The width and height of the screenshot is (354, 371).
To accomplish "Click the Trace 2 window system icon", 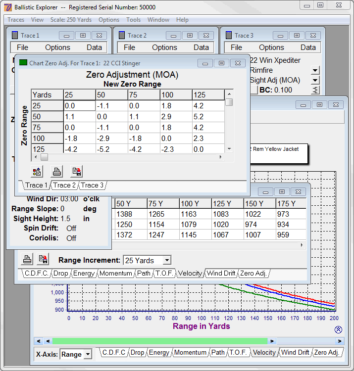I will coord(122,35).
